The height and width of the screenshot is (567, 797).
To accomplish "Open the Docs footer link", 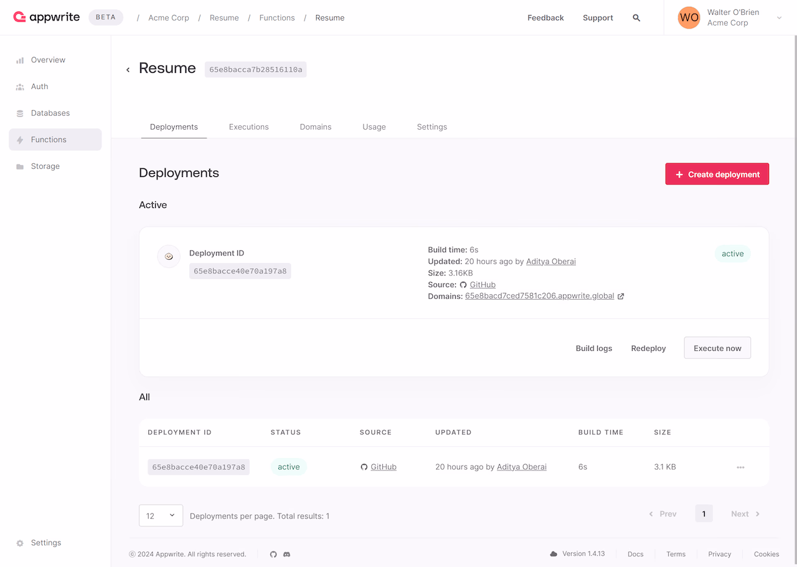I will point(636,555).
